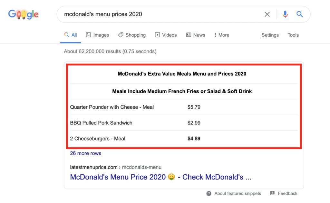The width and height of the screenshot is (330, 203).
Task: Click the Feedback link
Action: (x=287, y=193)
